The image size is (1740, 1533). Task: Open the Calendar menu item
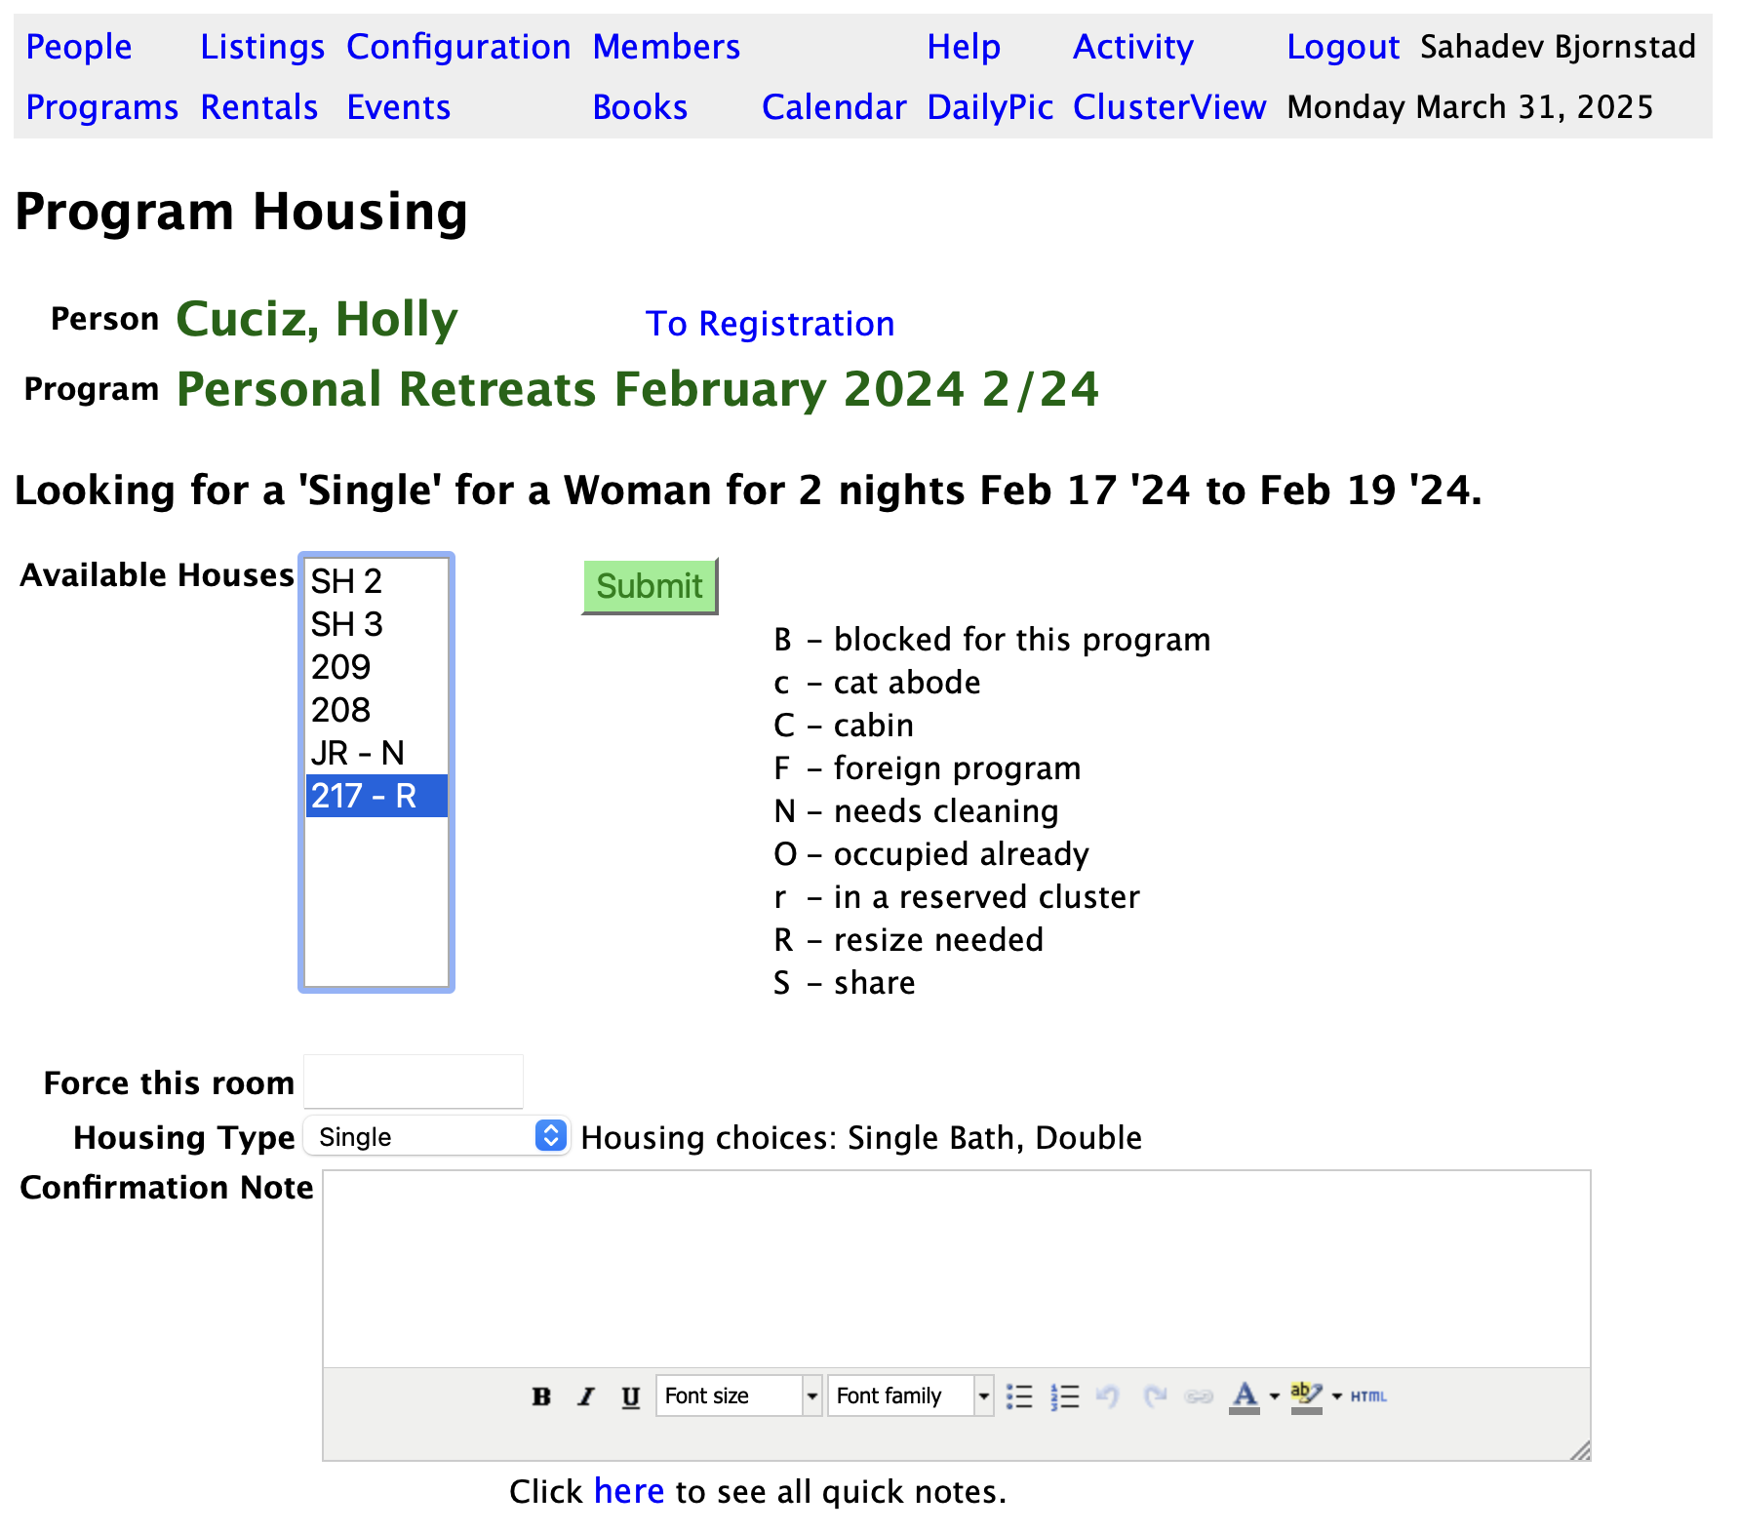[834, 107]
